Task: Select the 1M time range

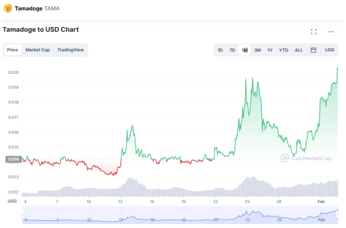Action: tap(245, 50)
